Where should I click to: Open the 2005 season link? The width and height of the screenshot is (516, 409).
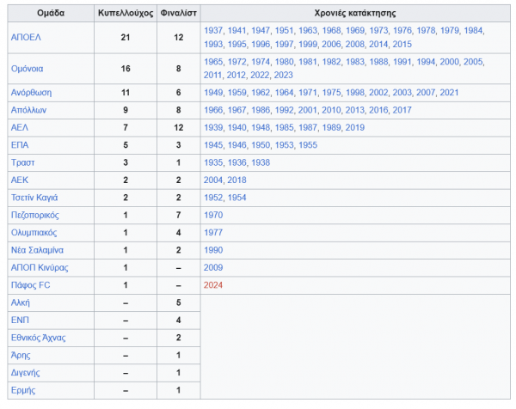point(473,62)
